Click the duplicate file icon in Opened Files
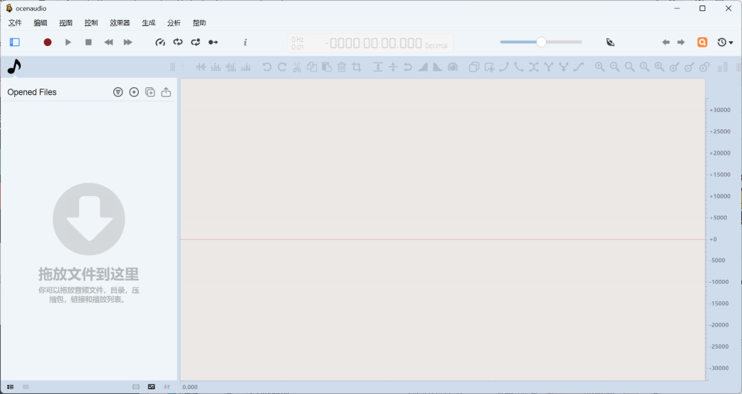 coord(150,92)
